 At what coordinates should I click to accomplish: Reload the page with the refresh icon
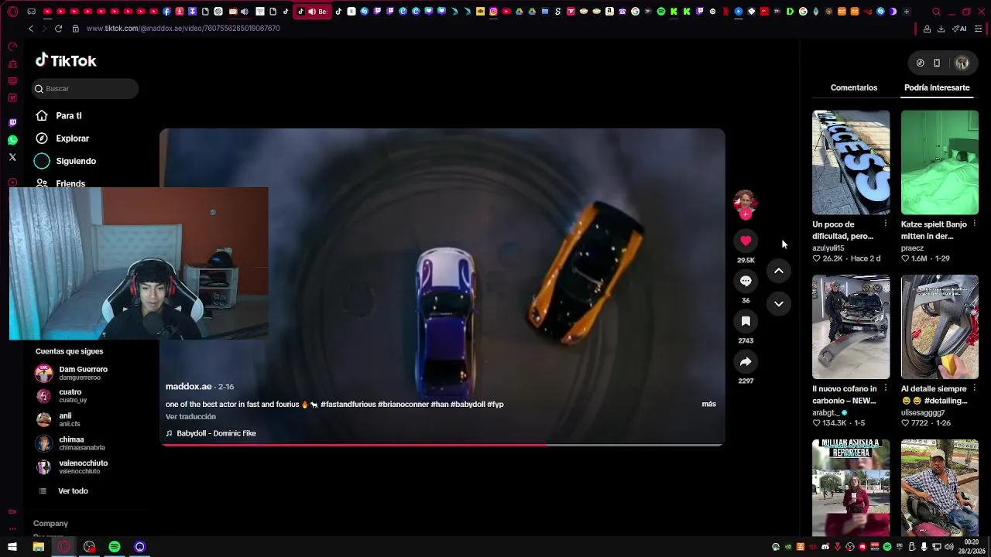[58, 29]
